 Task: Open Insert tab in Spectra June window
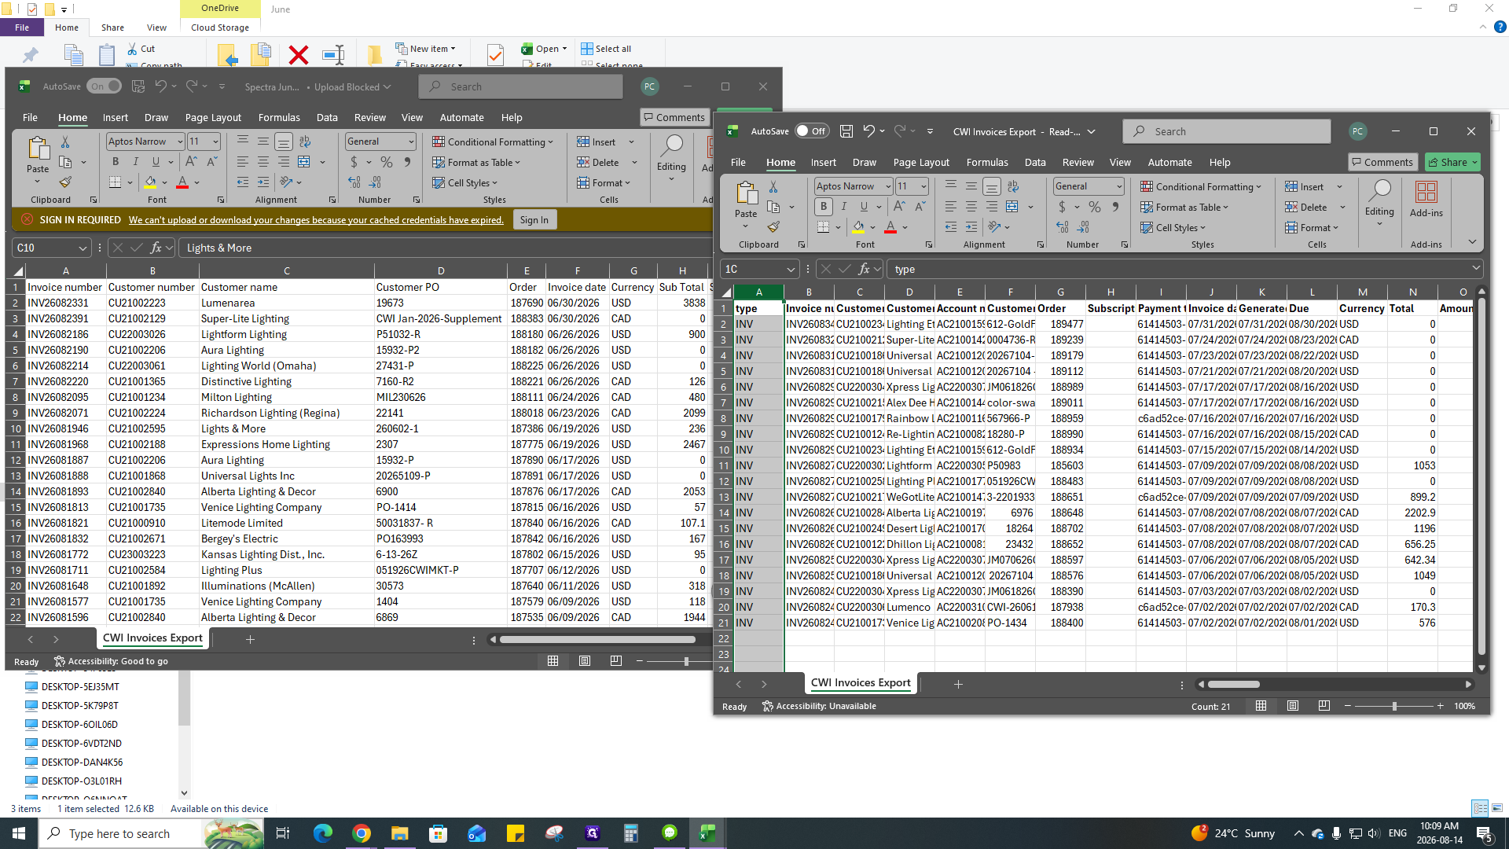point(116,117)
